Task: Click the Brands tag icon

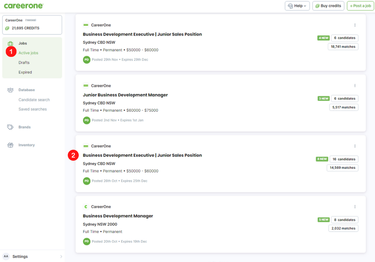Action: pyautogui.click(x=10, y=127)
